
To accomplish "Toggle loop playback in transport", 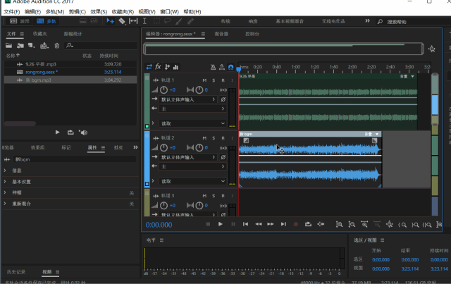I will tap(308, 224).
